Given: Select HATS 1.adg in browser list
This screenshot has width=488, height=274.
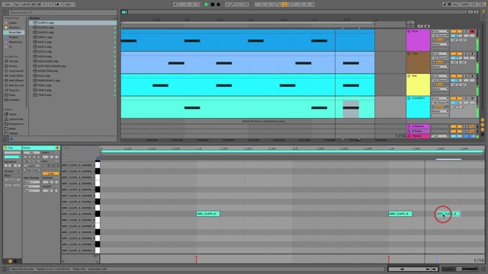Looking at the screenshot, I should tap(73, 37).
